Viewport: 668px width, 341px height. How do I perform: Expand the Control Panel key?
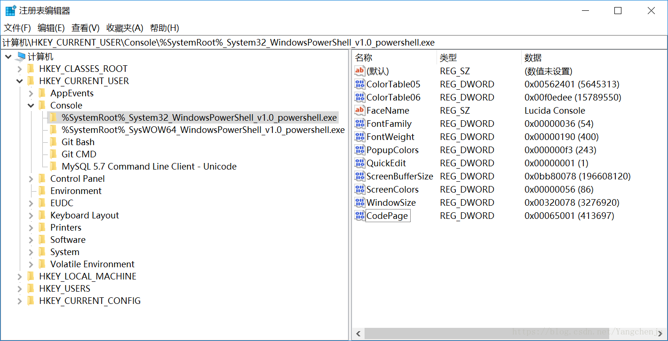pyautogui.click(x=31, y=178)
